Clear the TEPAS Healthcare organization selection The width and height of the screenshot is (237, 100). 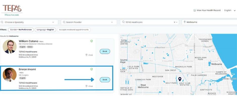174,22
